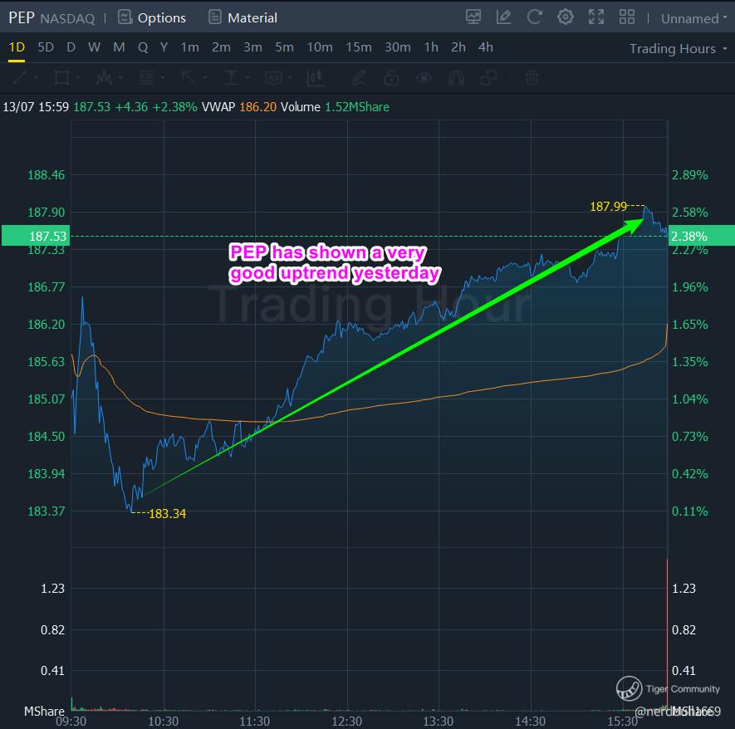This screenshot has height=729, width=735.
Task: Select the trend line drawing tool
Action: (20, 77)
